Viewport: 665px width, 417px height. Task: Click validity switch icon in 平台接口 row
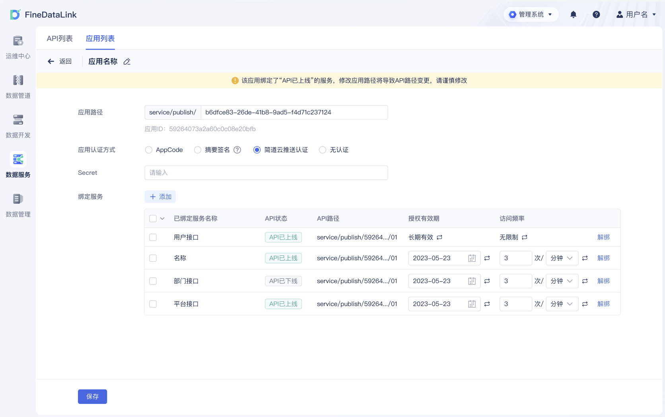click(487, 304)
